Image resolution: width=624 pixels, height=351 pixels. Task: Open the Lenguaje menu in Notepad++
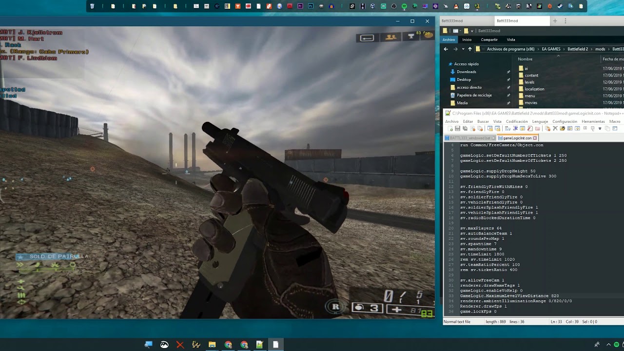coord(540,121)
